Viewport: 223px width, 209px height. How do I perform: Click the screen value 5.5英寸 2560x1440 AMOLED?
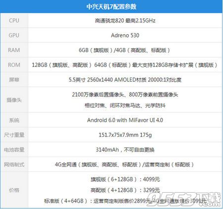coord(125,80)
